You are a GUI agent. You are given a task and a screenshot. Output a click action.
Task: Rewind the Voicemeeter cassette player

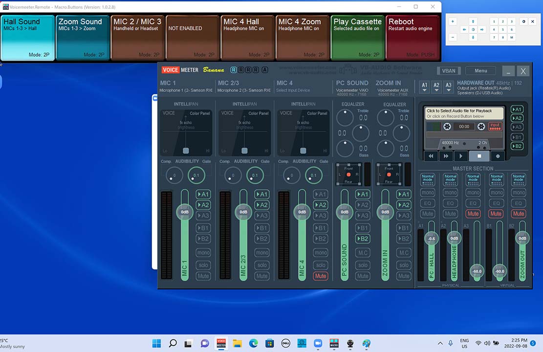point(431,156)
